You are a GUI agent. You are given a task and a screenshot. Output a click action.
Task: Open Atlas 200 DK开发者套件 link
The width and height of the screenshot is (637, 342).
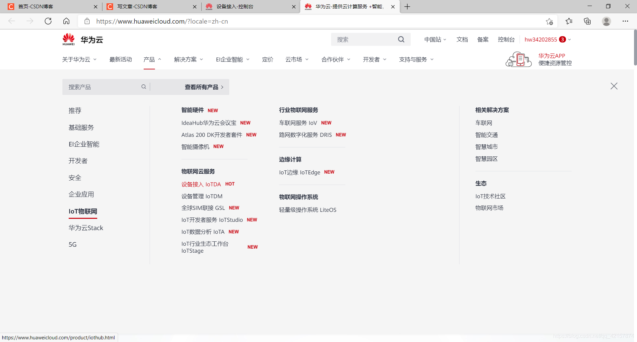click(x=212, y=135)
